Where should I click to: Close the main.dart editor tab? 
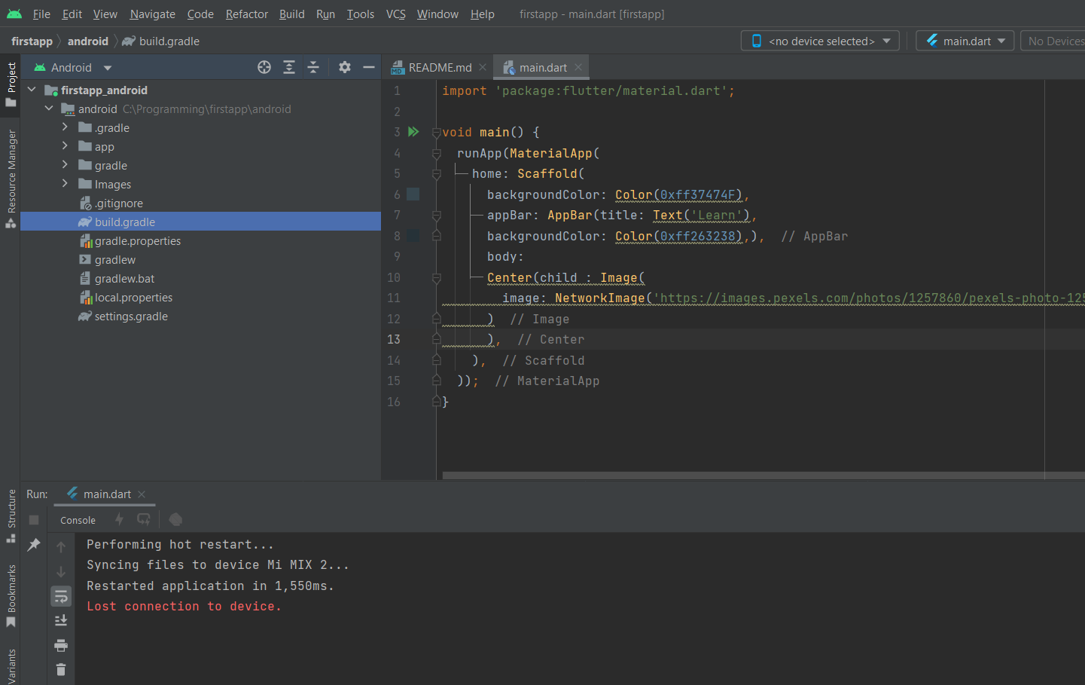click(x=578, y=67)
